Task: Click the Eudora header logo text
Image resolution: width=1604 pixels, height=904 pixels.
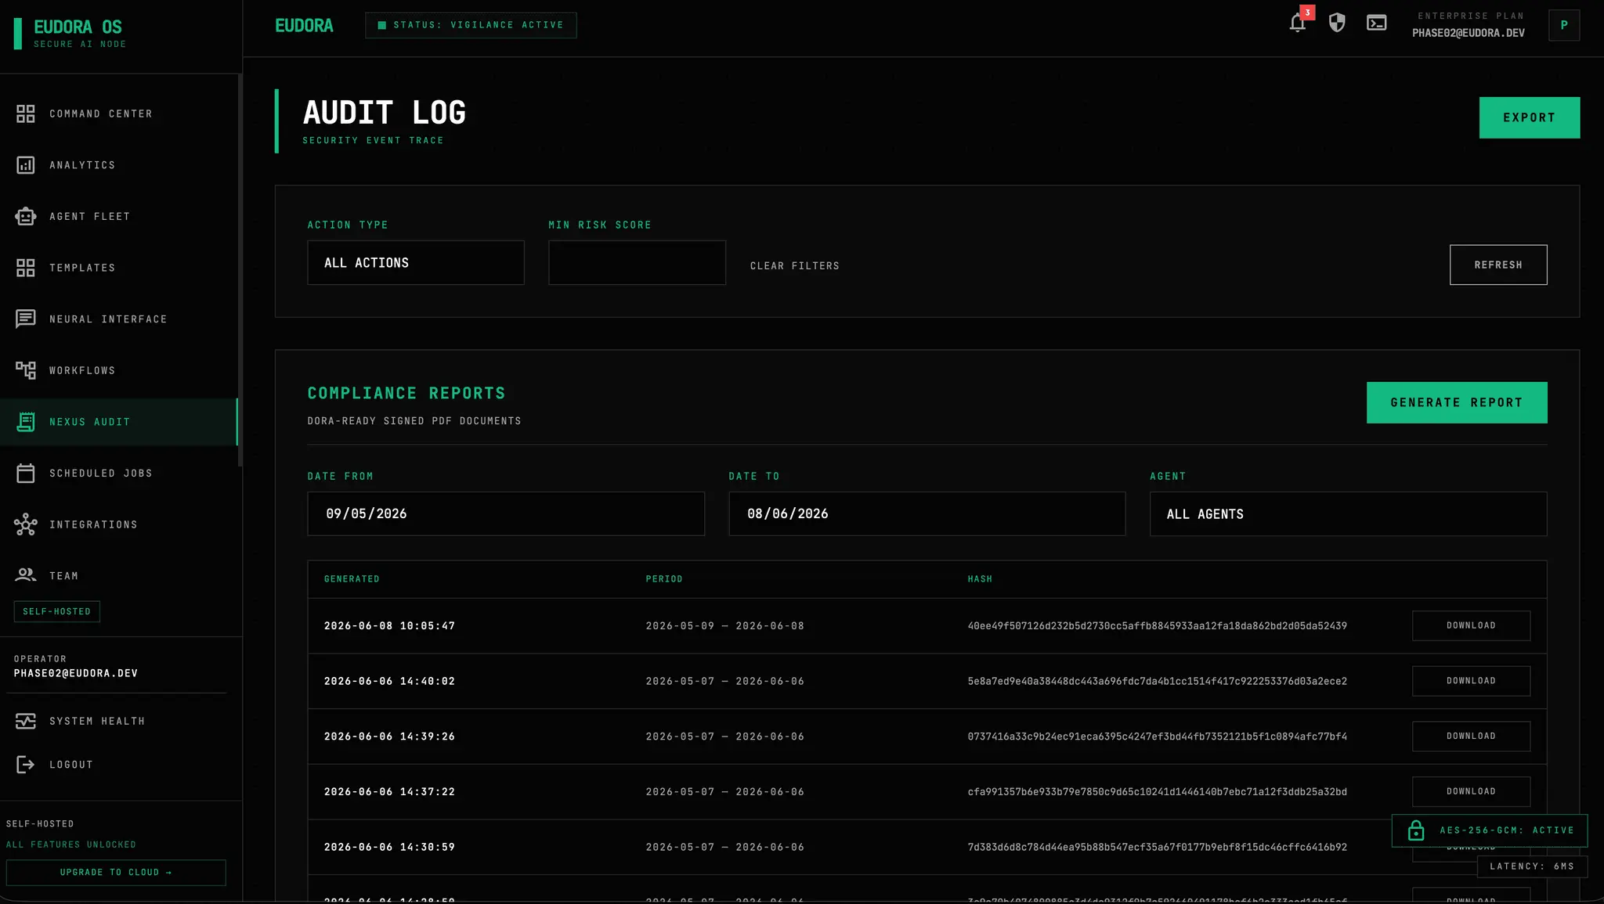Action: tap(304, 26)
